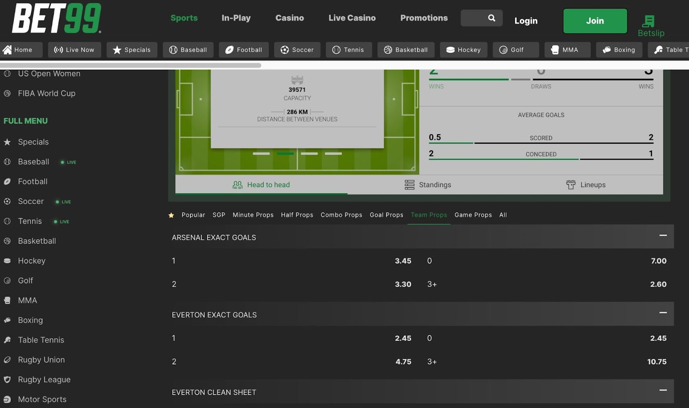The image size is (689, 408).
Task: Click the sidebar Boxing glove icon
Action: 7,320
